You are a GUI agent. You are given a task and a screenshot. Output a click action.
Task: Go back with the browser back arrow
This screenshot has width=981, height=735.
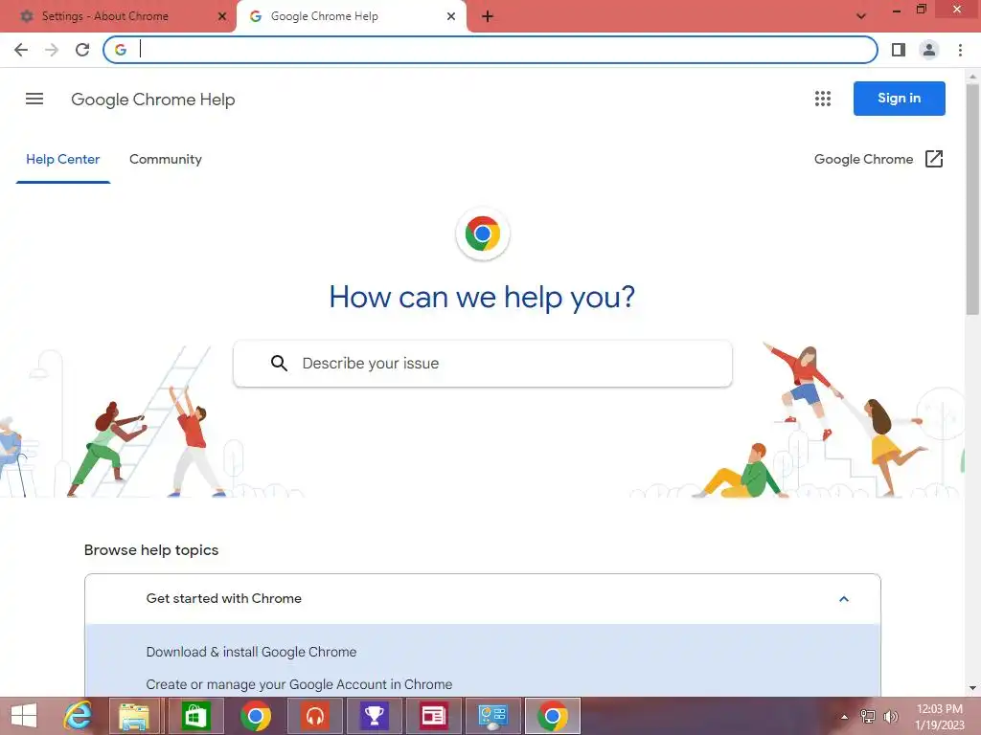click(x=21, y=50)
